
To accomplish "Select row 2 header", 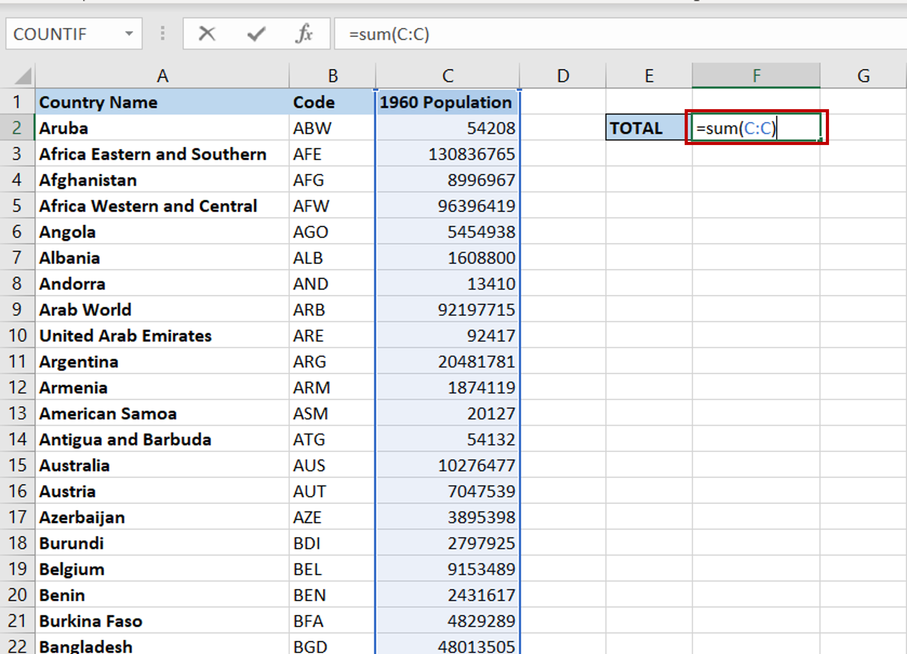I will tap(17, 128).
